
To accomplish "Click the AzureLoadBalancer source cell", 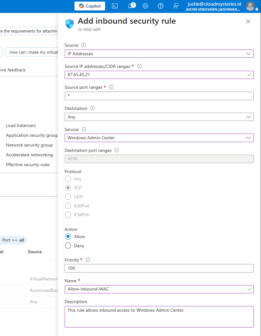I will (44, 290).
